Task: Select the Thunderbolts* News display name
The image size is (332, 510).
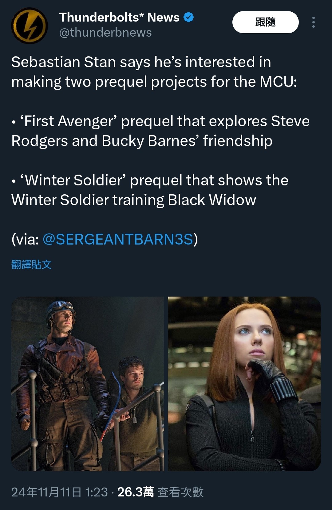Action: click(119, 17)
